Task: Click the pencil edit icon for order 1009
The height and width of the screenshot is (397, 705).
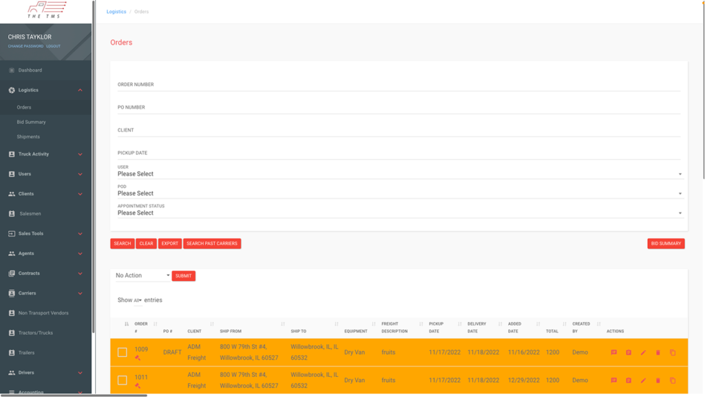Action: [x=643, y=353]
